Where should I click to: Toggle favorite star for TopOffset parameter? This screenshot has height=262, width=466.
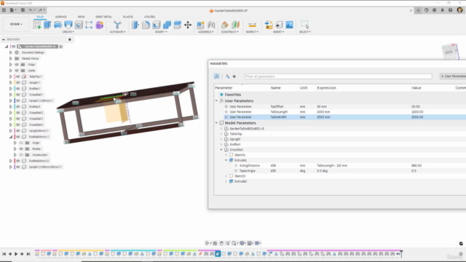coord(226,106)
